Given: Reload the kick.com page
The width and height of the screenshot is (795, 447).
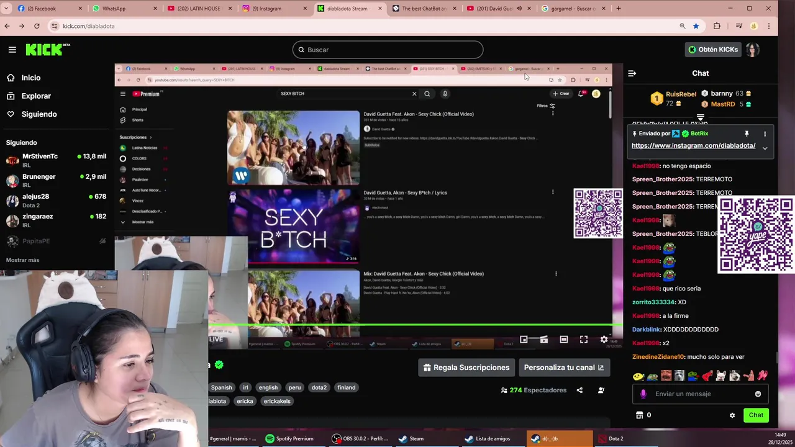Looking at the screenshot, I should [37, 26].
